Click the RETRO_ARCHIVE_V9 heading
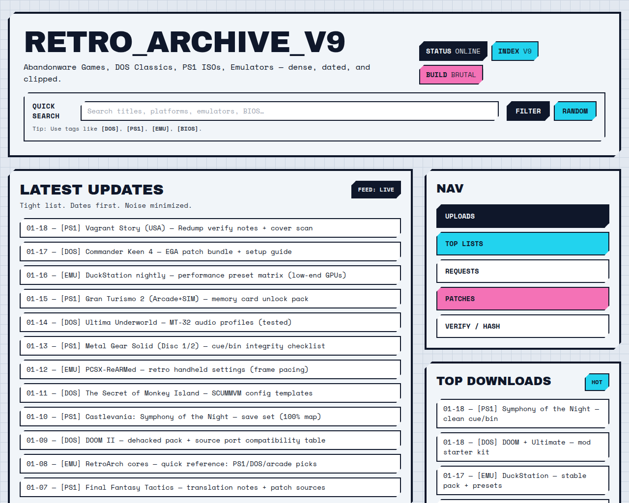This screenshot has width=629, height=503. (x=185, y=42)
